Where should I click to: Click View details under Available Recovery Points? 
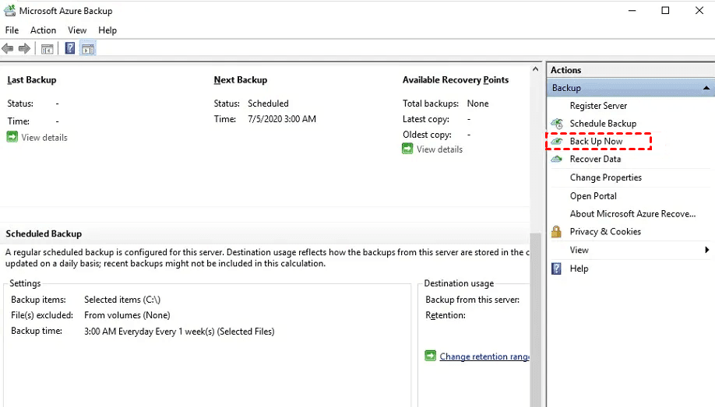point(439,149)
